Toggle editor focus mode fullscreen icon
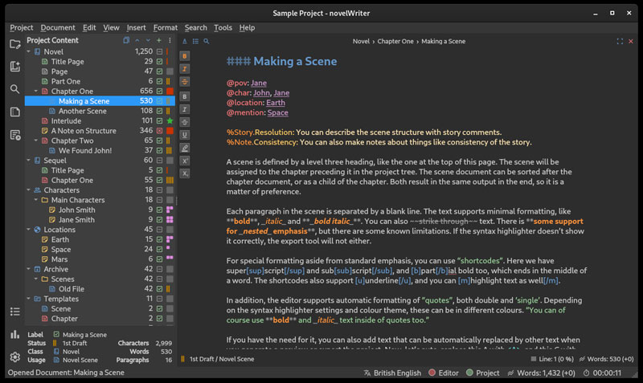 click(620, 42)
